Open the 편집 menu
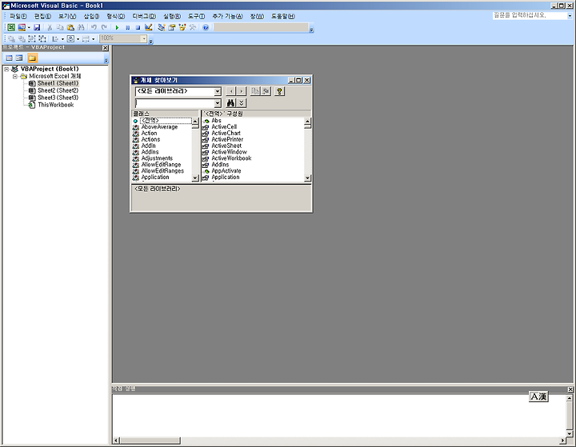 42,16
